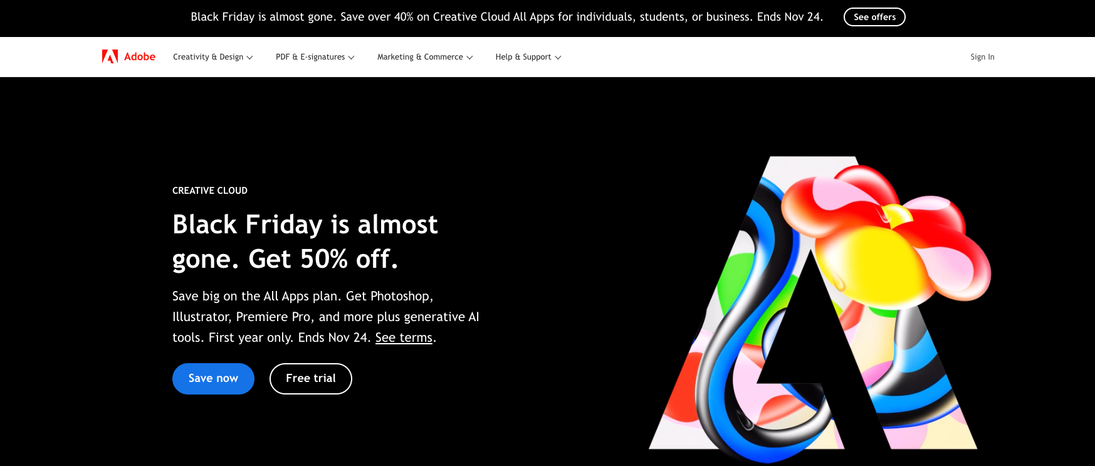The image size is (1095, 466).
Task: Open the PDF & E-signatures menu
Action: pyautogui.click(x=315, y=56)
